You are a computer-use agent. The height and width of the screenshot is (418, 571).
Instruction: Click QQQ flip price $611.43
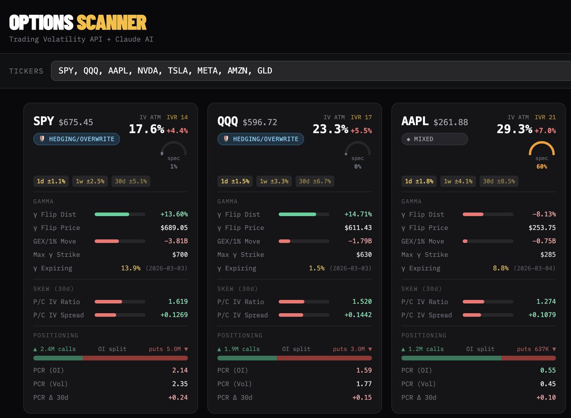tap(358, 228)
